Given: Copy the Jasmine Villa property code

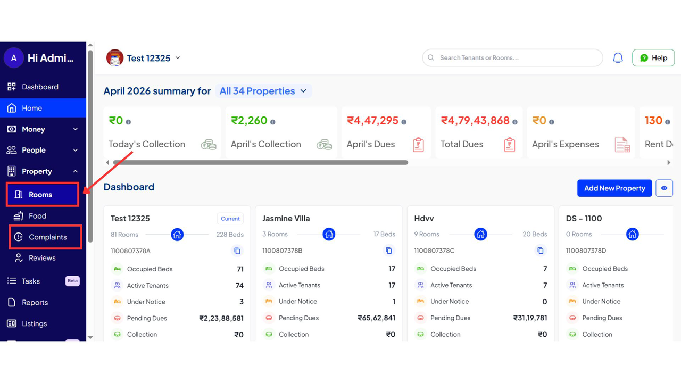Looking at the screenshot, I should (x=389, y=251).
